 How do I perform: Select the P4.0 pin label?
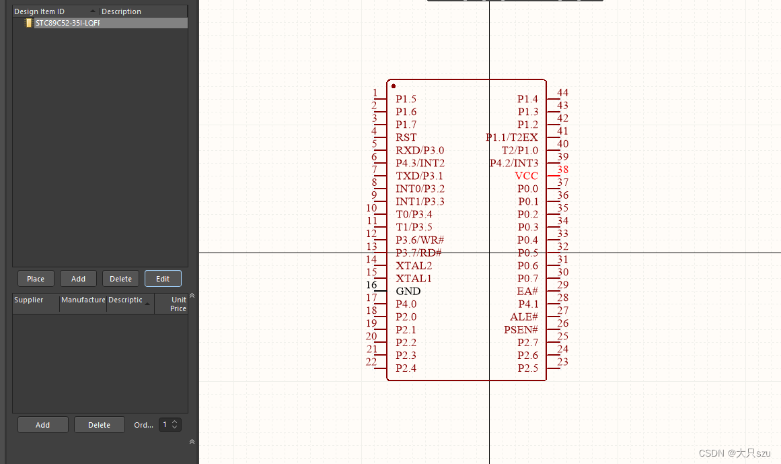pos(406,304)
